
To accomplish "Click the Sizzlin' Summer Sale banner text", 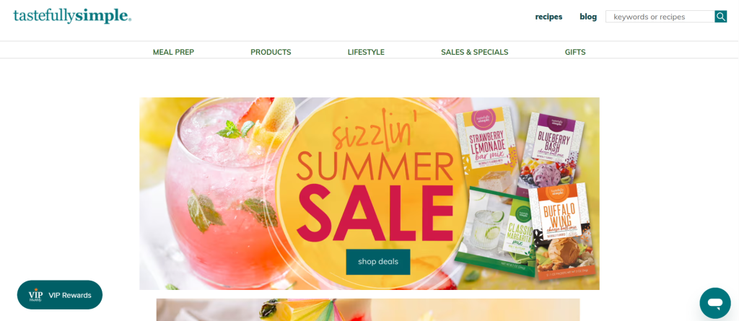I will pos(376,184).
